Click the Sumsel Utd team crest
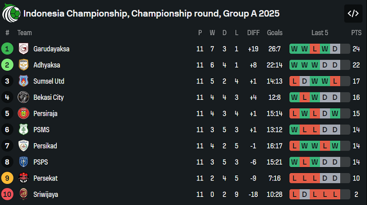 point(24,81)
